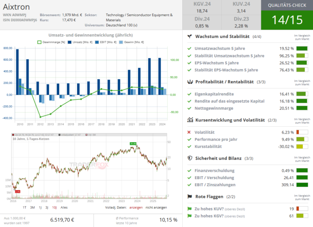Click the red X next to Volatilität
313x227 pixels.
click(x=190, y=132)
